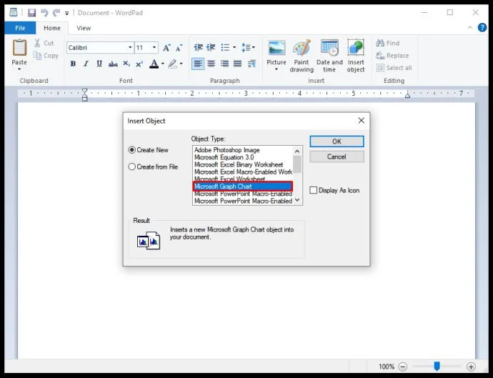Open the font size 11 dropdown
The width and height of the screenshot is (493, 378).
click(x=154, y=47)
